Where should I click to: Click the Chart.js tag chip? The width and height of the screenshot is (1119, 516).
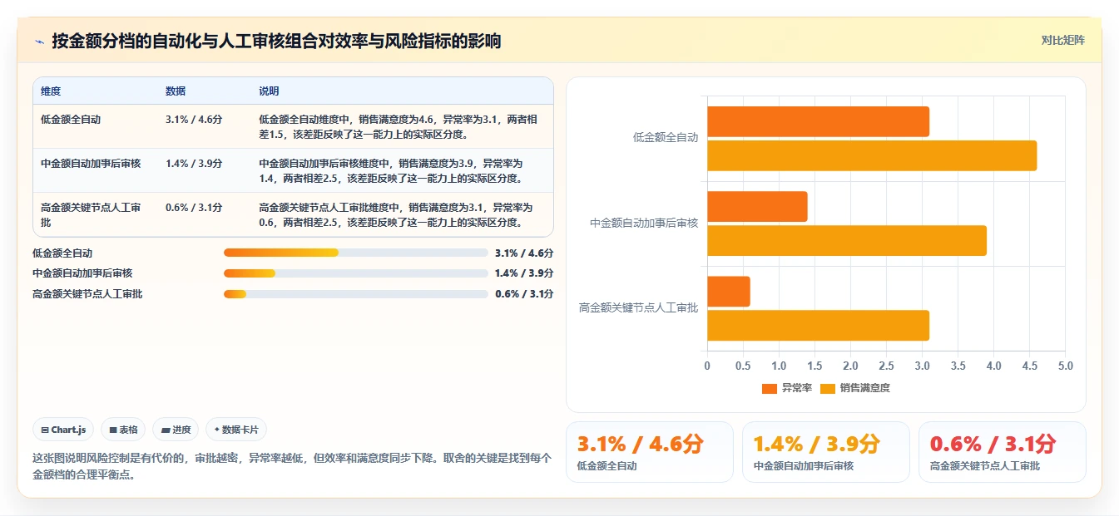pos(64,430)
